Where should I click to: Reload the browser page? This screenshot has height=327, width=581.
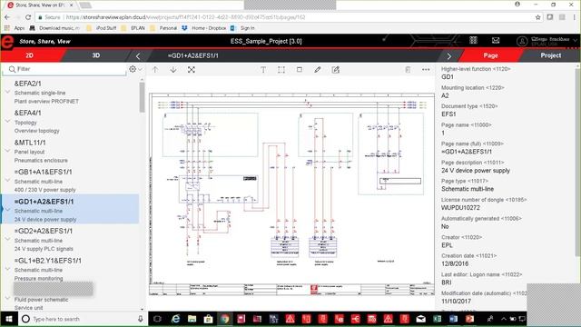pyautogui.click(x=28, y=17)
